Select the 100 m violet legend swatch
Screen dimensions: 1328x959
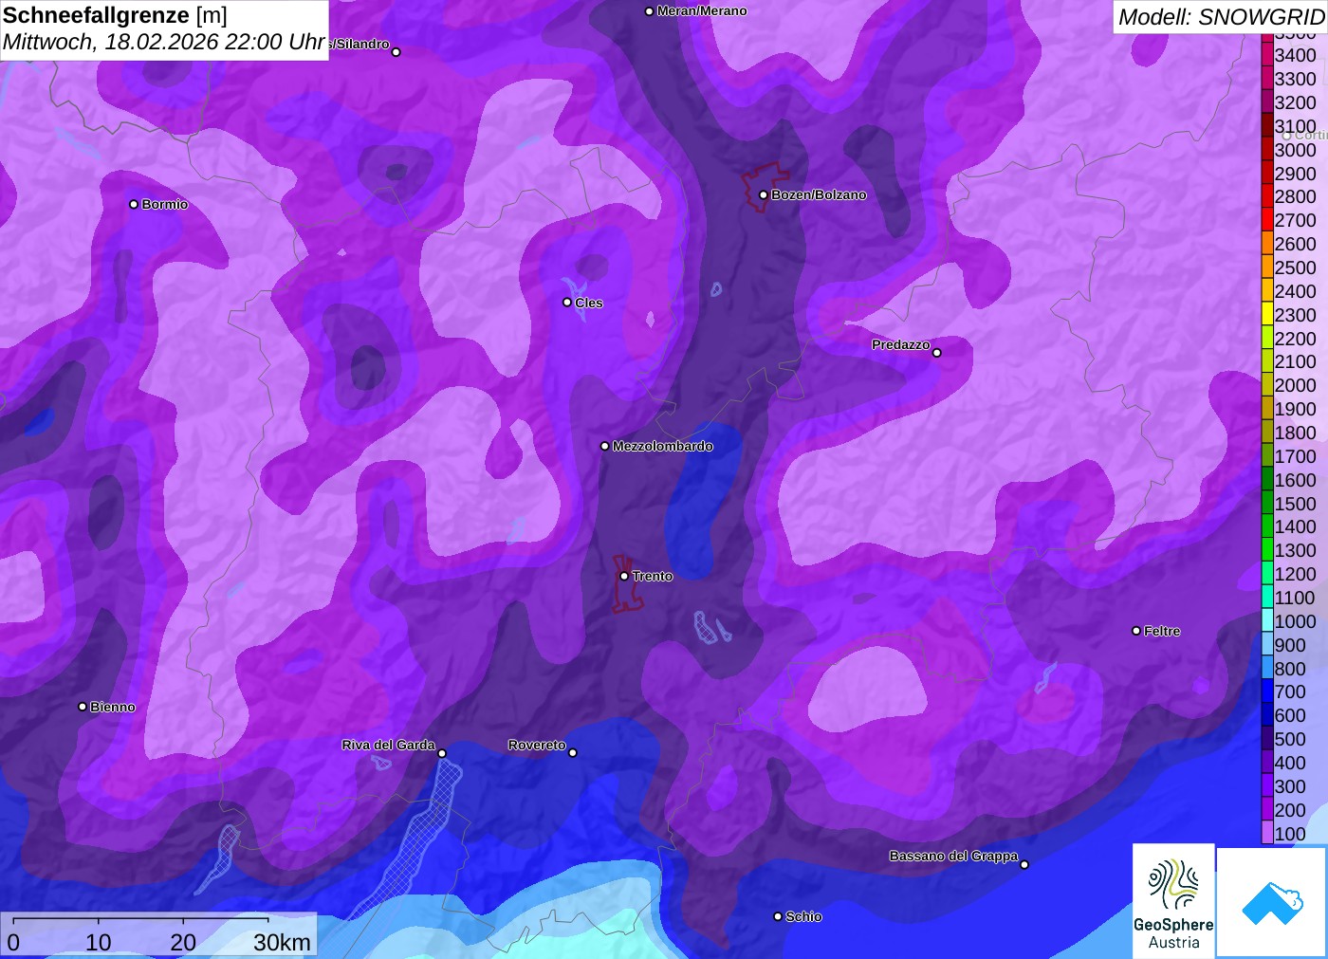click(x=1267, y=832)
